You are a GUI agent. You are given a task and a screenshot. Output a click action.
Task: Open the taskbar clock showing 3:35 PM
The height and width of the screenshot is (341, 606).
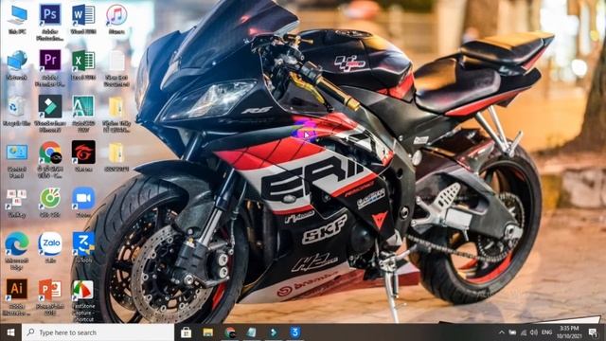(x=569, y=332)
